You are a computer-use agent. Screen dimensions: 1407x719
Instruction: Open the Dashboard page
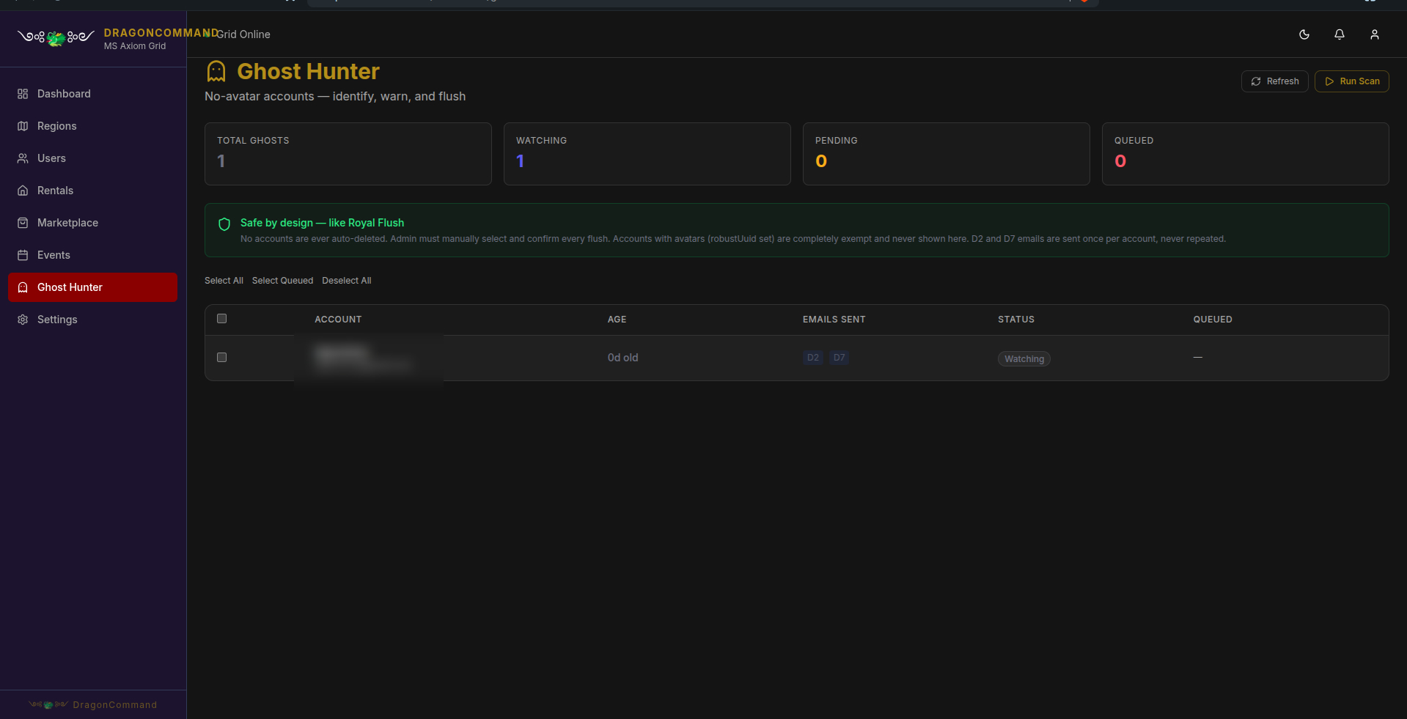coord(92,94)
